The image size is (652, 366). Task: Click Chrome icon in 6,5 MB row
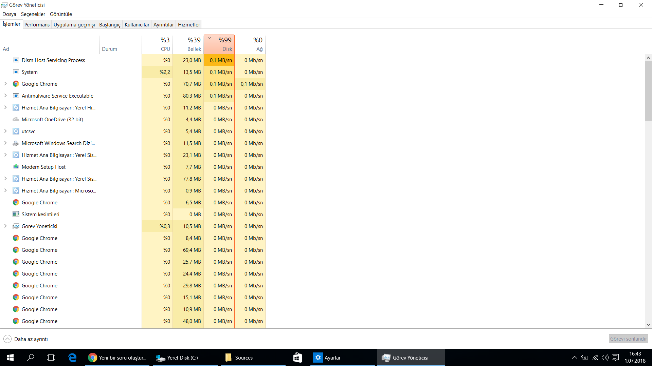pyautogui.click(x=16, y=202)
